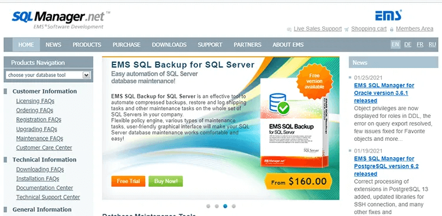The image size is (442, 216).
Task: Click the 'Free version available' orange badge
Action: (314, 81)
